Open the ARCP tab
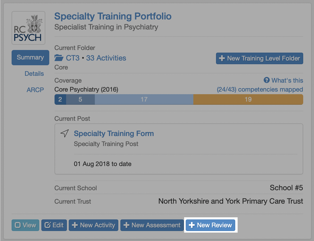 click(35, 90)
